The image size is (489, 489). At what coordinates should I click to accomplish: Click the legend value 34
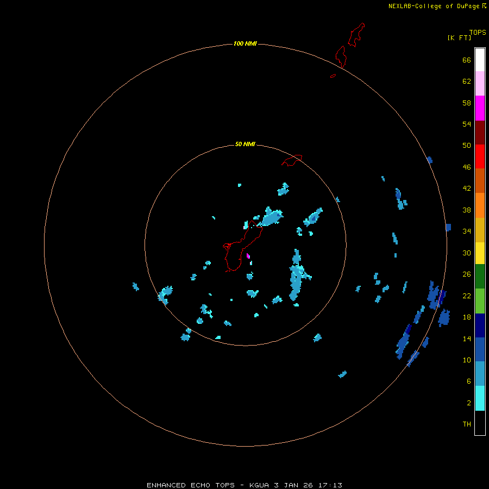click(x=467, y=231)
